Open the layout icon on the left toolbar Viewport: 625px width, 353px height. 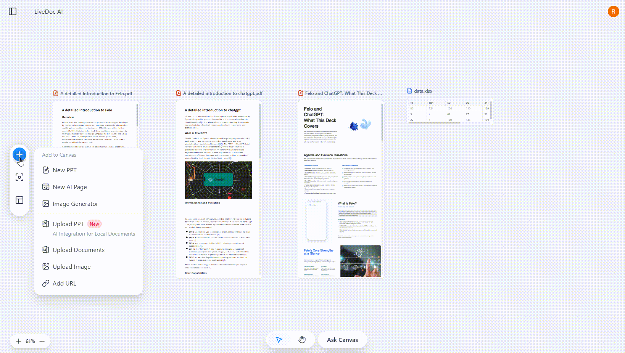click(x=19, y=200)
